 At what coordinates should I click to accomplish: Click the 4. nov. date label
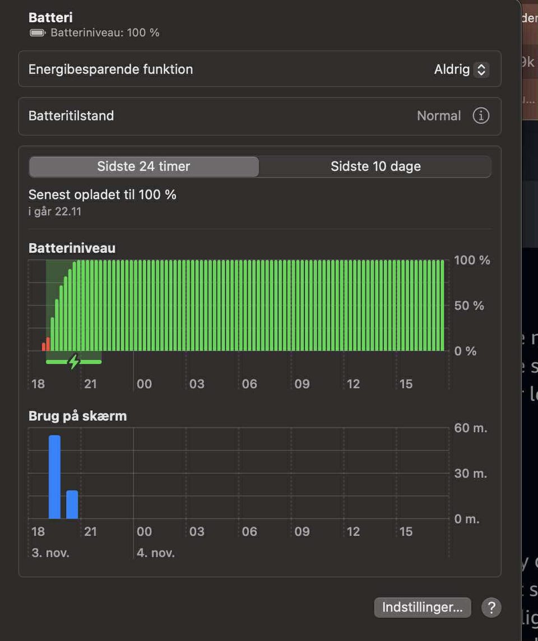tap(156, 552)
